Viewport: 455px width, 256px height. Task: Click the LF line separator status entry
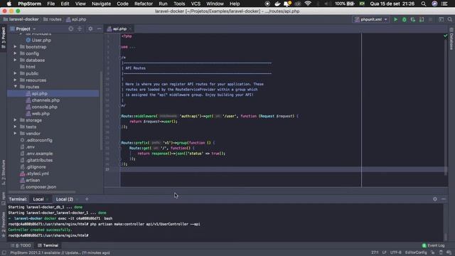pyautogui.click(x=384, y=253)
